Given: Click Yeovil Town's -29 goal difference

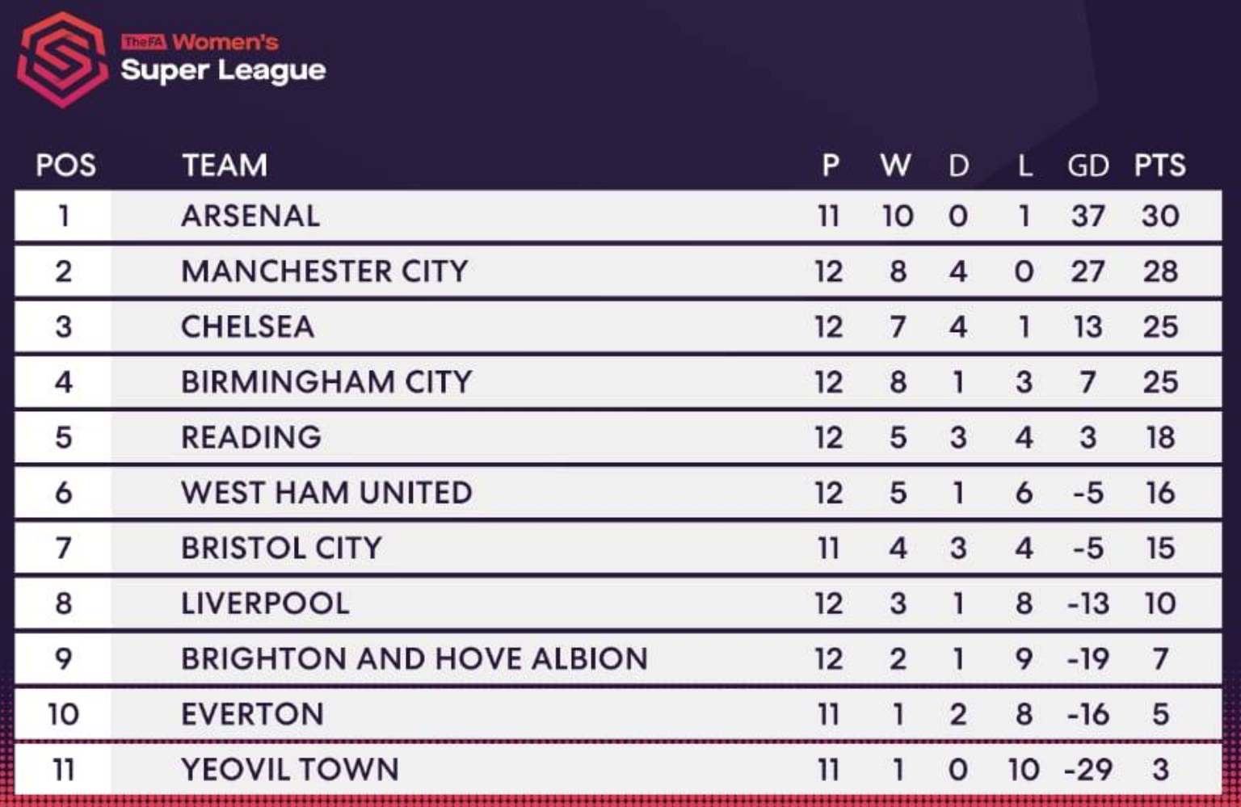Looking at the screenshot, I should tap(1088, 769).
